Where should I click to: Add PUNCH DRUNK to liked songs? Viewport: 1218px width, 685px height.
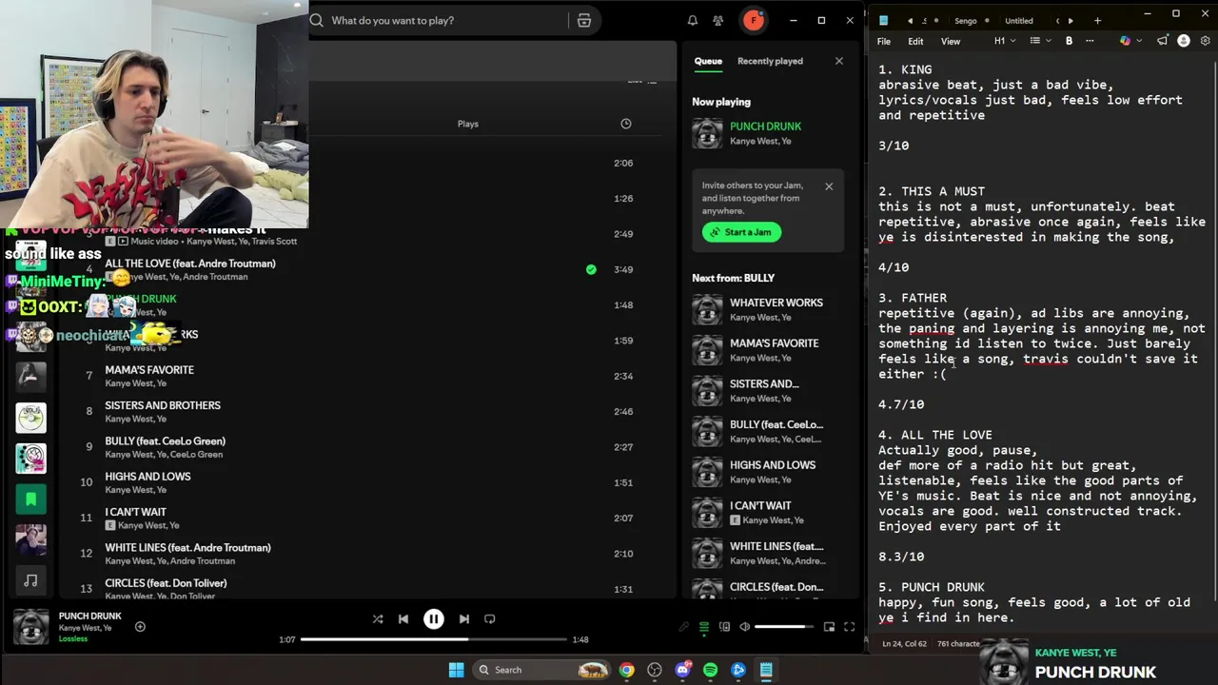click(140, 626)
